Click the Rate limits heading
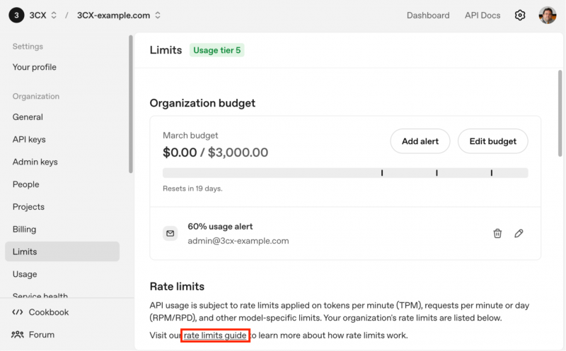The height and width of the screenshot is (351, 566). pos(177,287)
